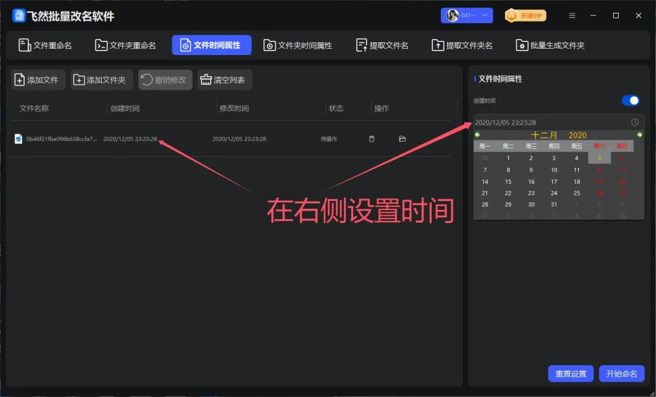Pick day 31 in calendar
Screen dimensions: 656x397
point(554,204)
